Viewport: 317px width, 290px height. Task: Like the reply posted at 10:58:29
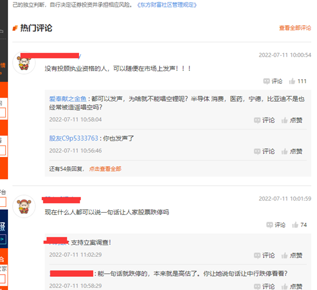point(292,287)
